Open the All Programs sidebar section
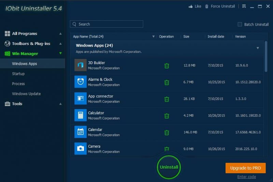The width and height of the screenshot is (273, 182). tap(25, 33)
